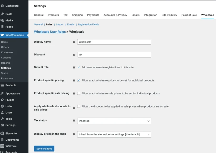Open the Tax status dropdown
This screenshot has width=216, height=153.
[x=114, y=121]
